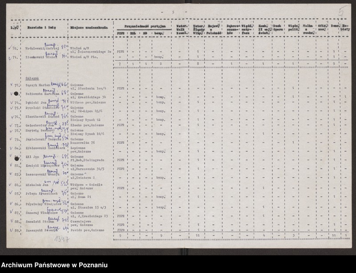
Task: Click the name Szeszycki Seweryn in row 89
Action: [39, 231]
